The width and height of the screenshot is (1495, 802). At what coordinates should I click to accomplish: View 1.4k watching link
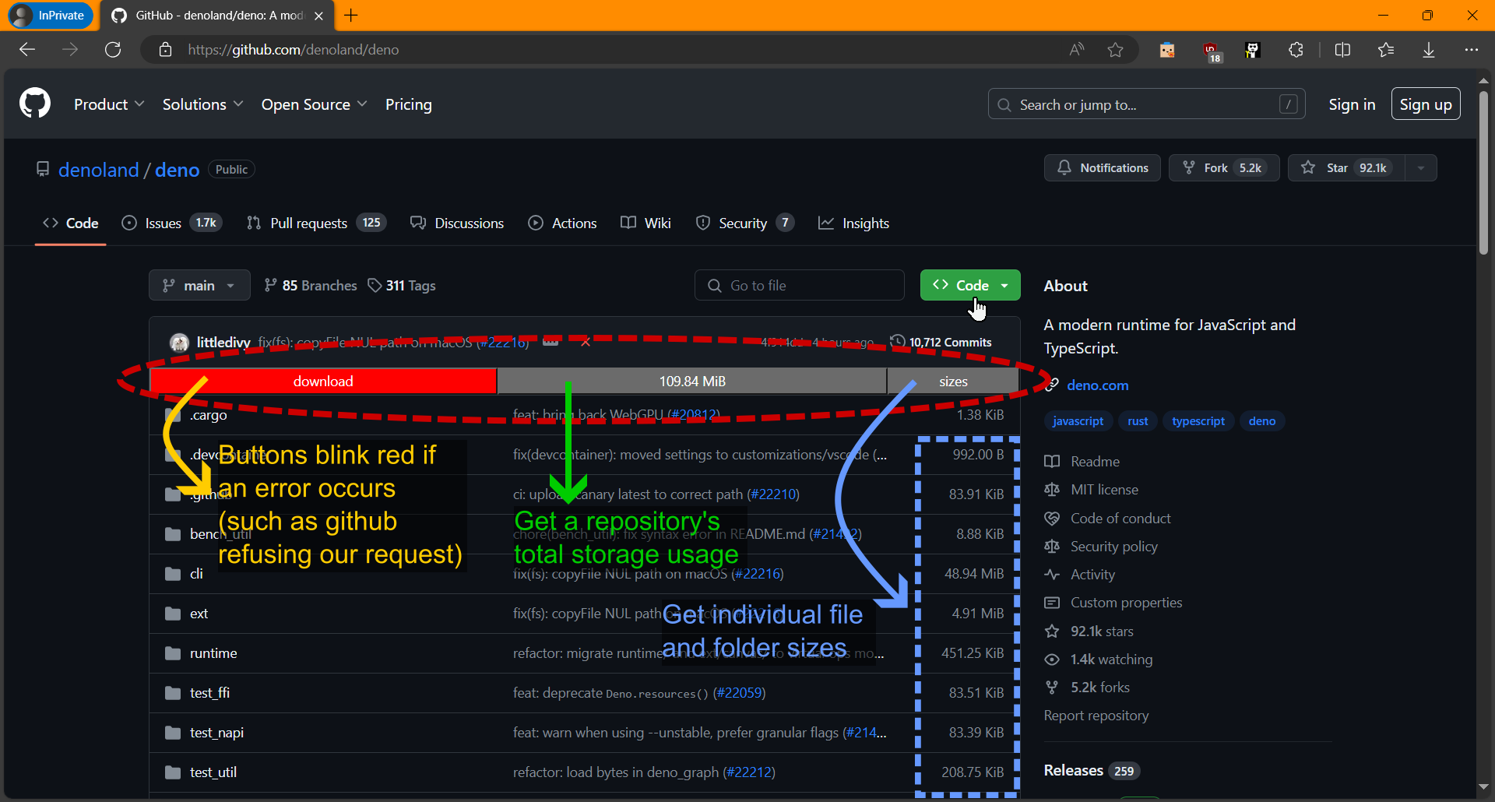(1099, 660)
